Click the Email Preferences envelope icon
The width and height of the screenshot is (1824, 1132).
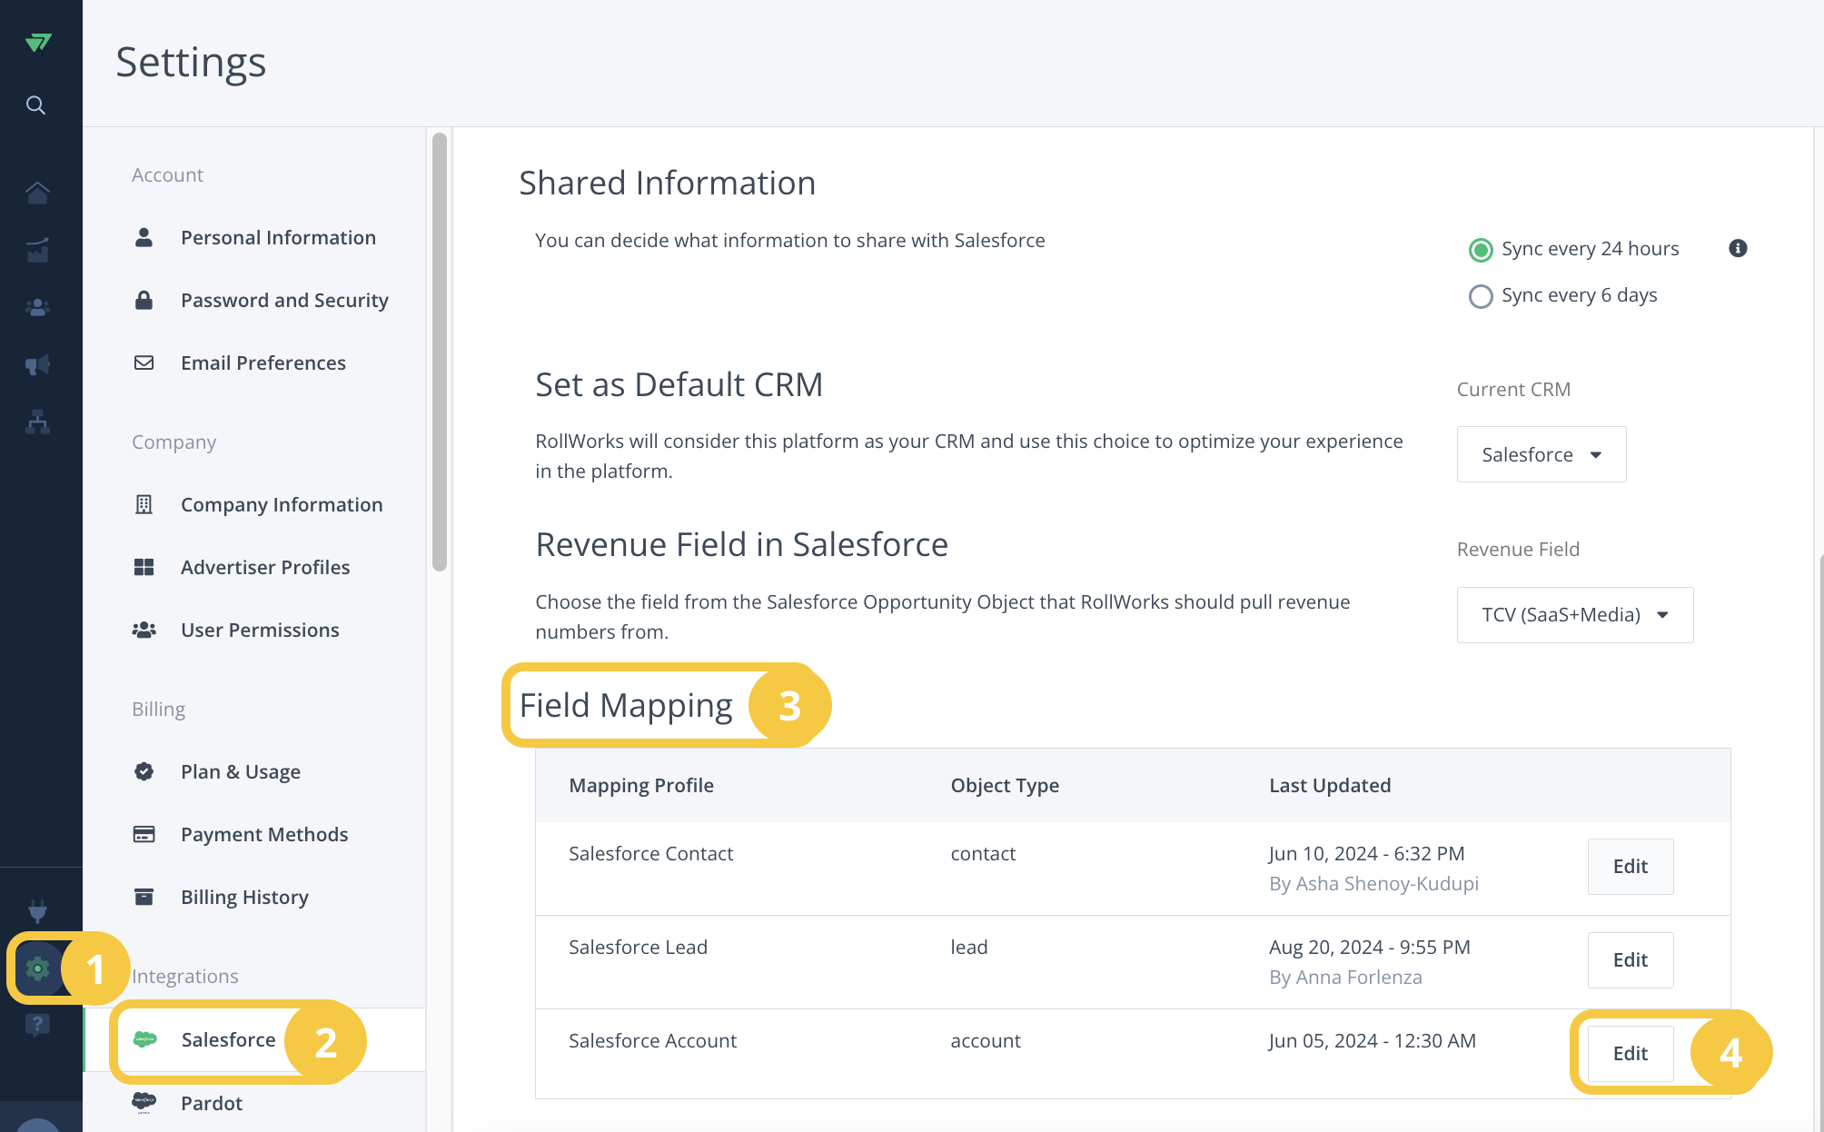(144, 362)
